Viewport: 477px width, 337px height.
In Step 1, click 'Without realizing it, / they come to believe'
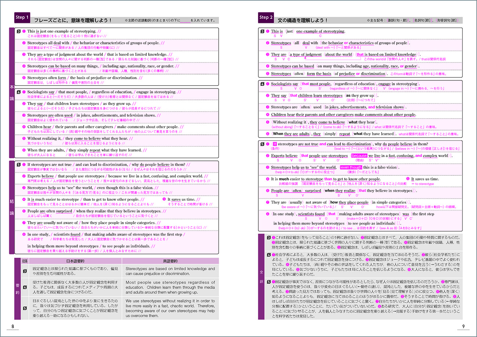point(80,138)
